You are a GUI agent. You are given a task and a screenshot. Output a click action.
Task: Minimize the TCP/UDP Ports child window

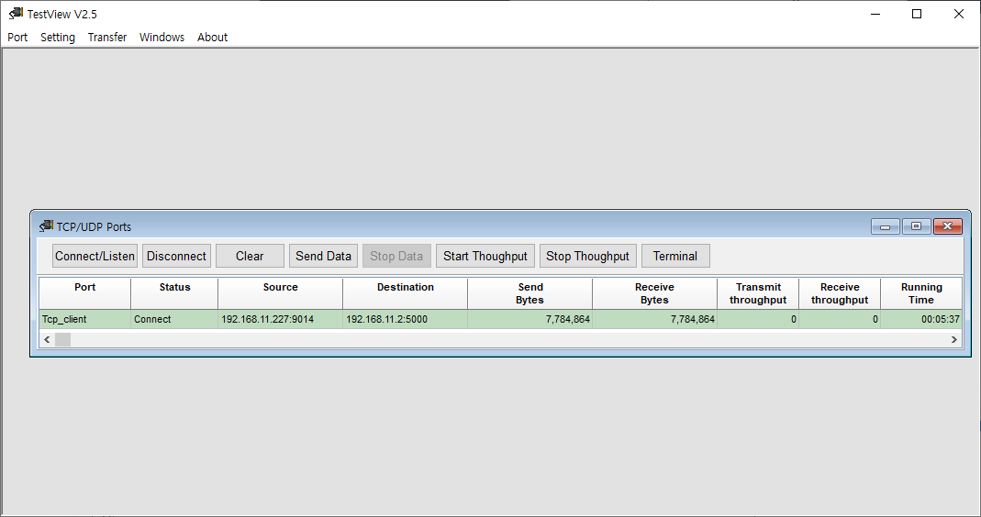coord(886,226)
